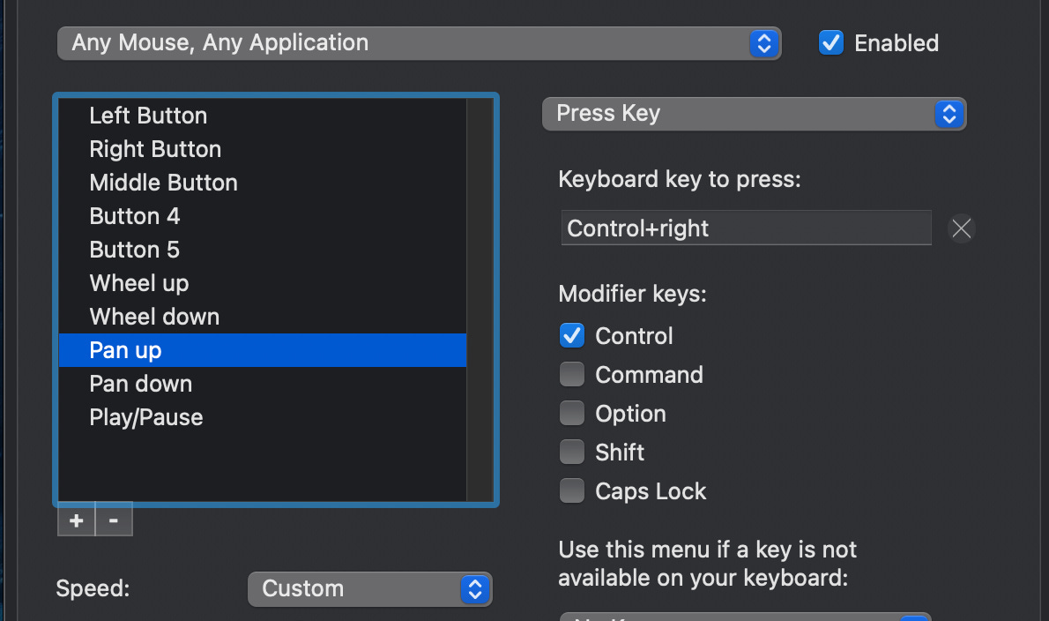1049x621 pixels.
Task: Expand the Speed Custom dropdown
Action: click(369, 589)
